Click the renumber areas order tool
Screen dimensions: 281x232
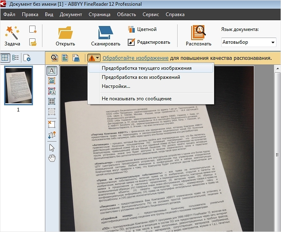52,135
